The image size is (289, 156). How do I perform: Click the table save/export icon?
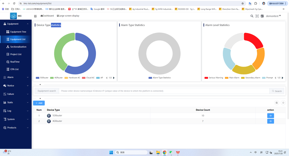click(277, 103)
